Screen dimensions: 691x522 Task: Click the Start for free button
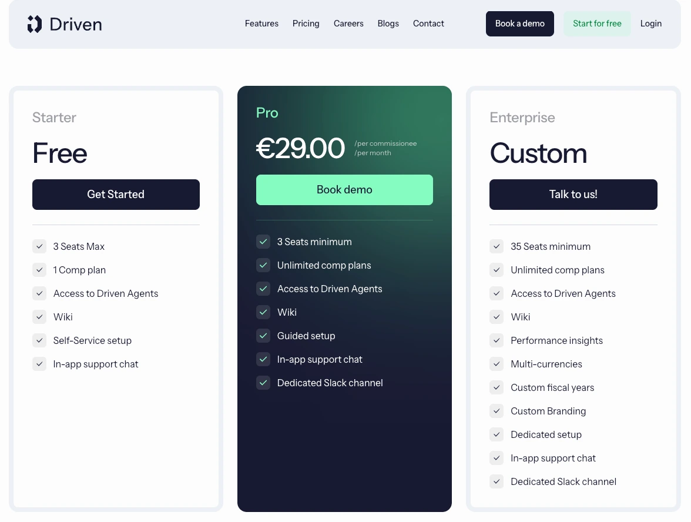[597, 24]
